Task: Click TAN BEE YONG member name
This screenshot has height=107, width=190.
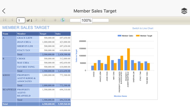Action: coord(26,67)
